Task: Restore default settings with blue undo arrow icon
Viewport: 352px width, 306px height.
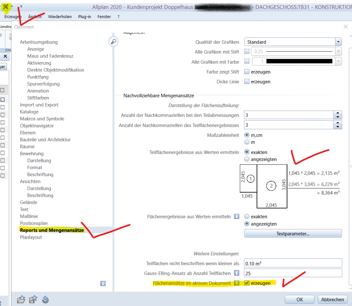Action: pyautogui.click(x=45, y=299)
